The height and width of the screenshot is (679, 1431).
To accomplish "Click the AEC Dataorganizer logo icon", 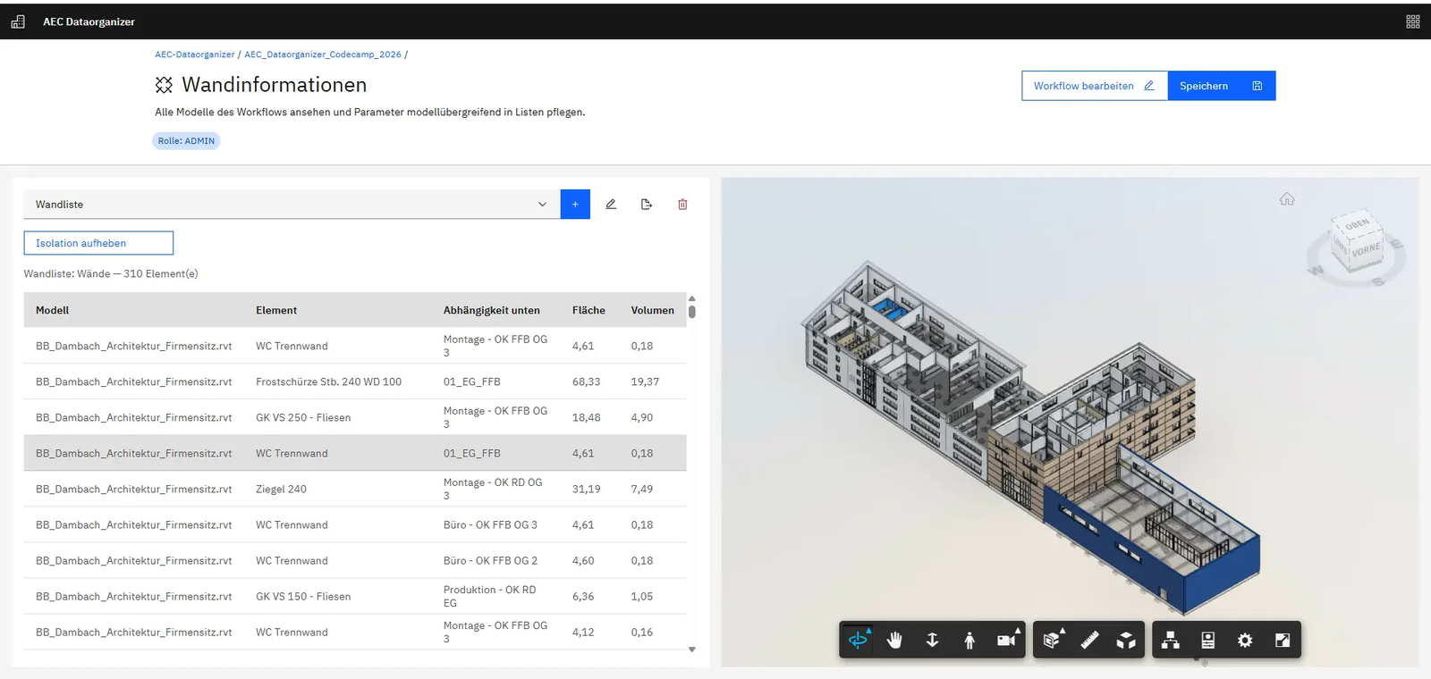I will point(18,21).
